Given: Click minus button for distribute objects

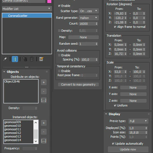Looking at the screenshot, I should (44, 91).
